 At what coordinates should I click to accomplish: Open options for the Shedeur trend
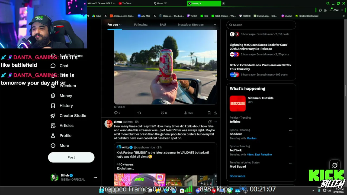pos(291,131)
